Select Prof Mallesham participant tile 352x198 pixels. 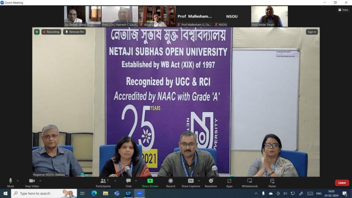(195, 16)
